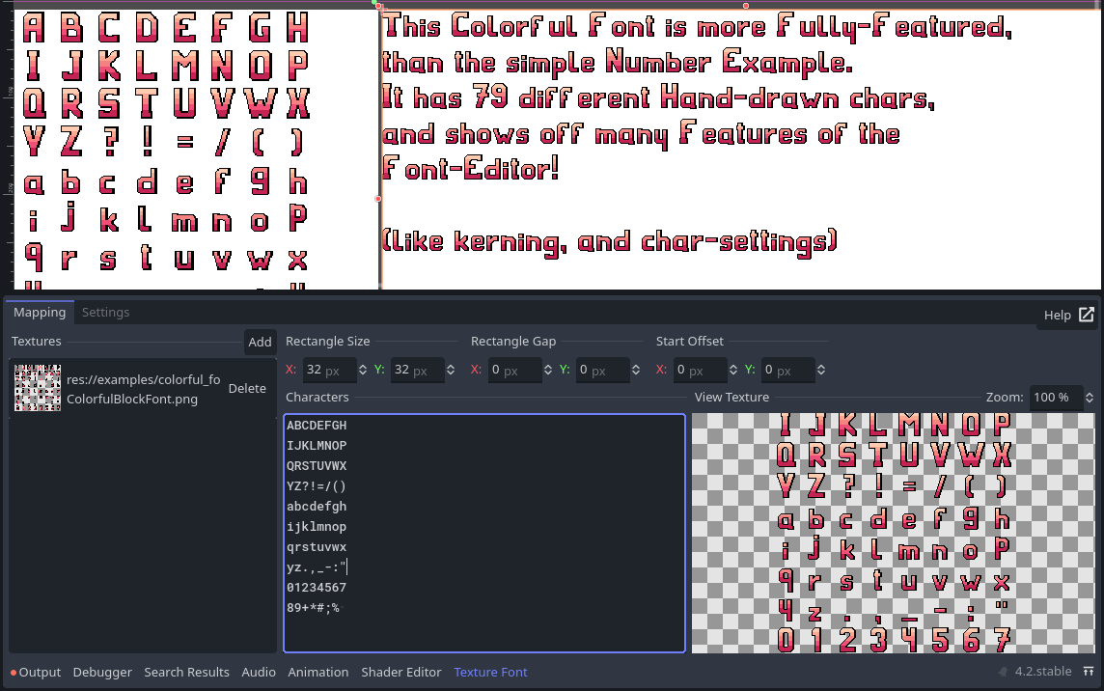Click the 4.2.stable version label
Screen dimensions: 1104x691
point(1043,672)
